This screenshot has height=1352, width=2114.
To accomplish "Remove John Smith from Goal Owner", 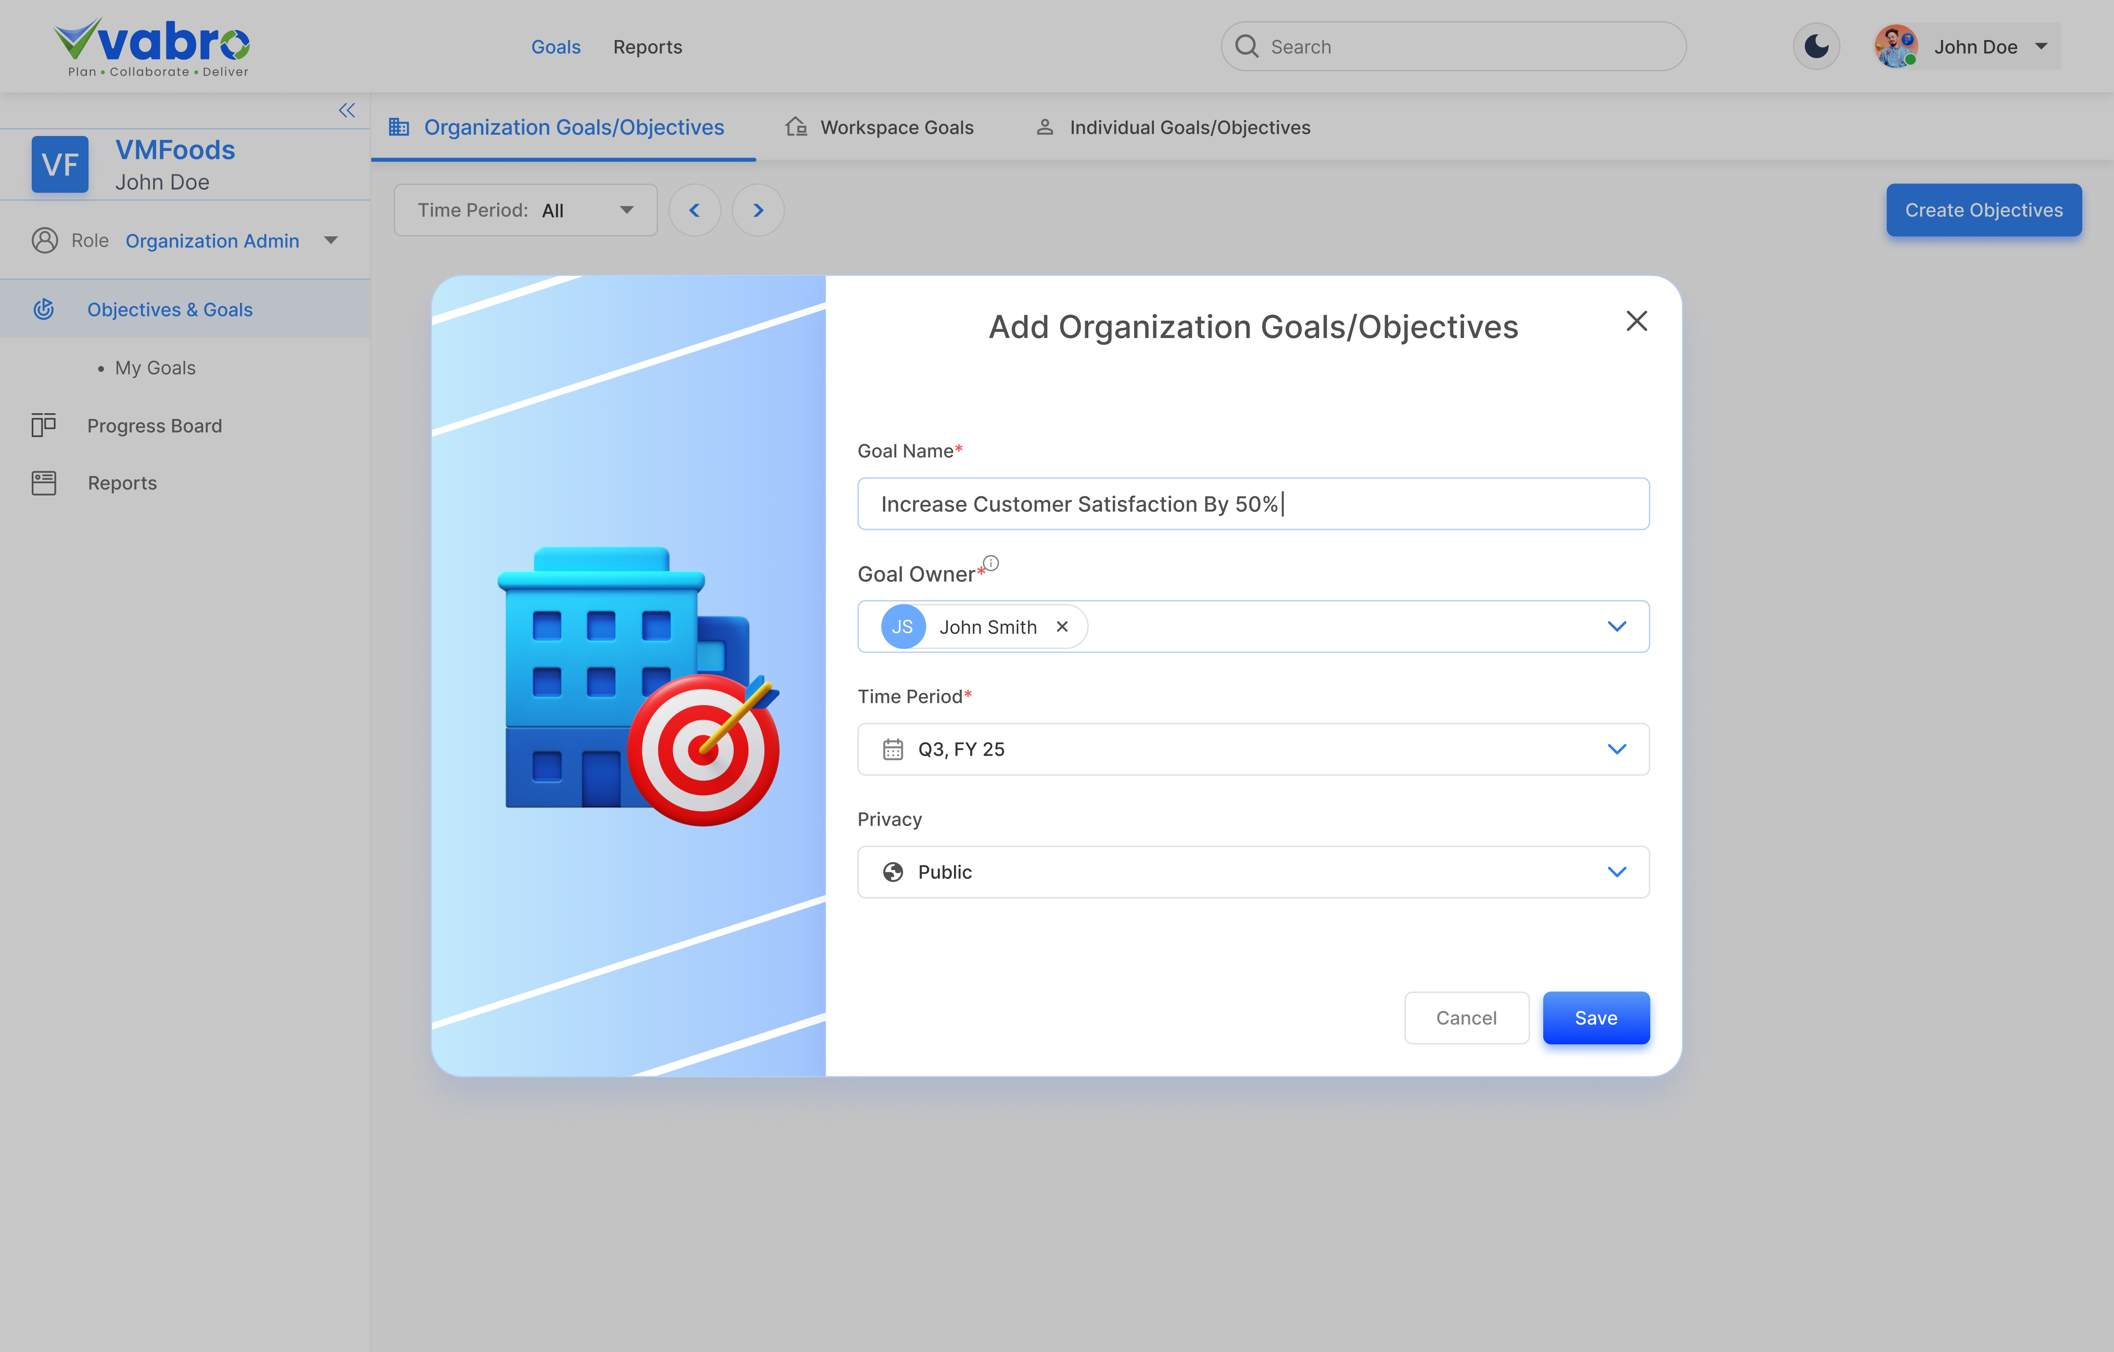I will coord(1062,626).
